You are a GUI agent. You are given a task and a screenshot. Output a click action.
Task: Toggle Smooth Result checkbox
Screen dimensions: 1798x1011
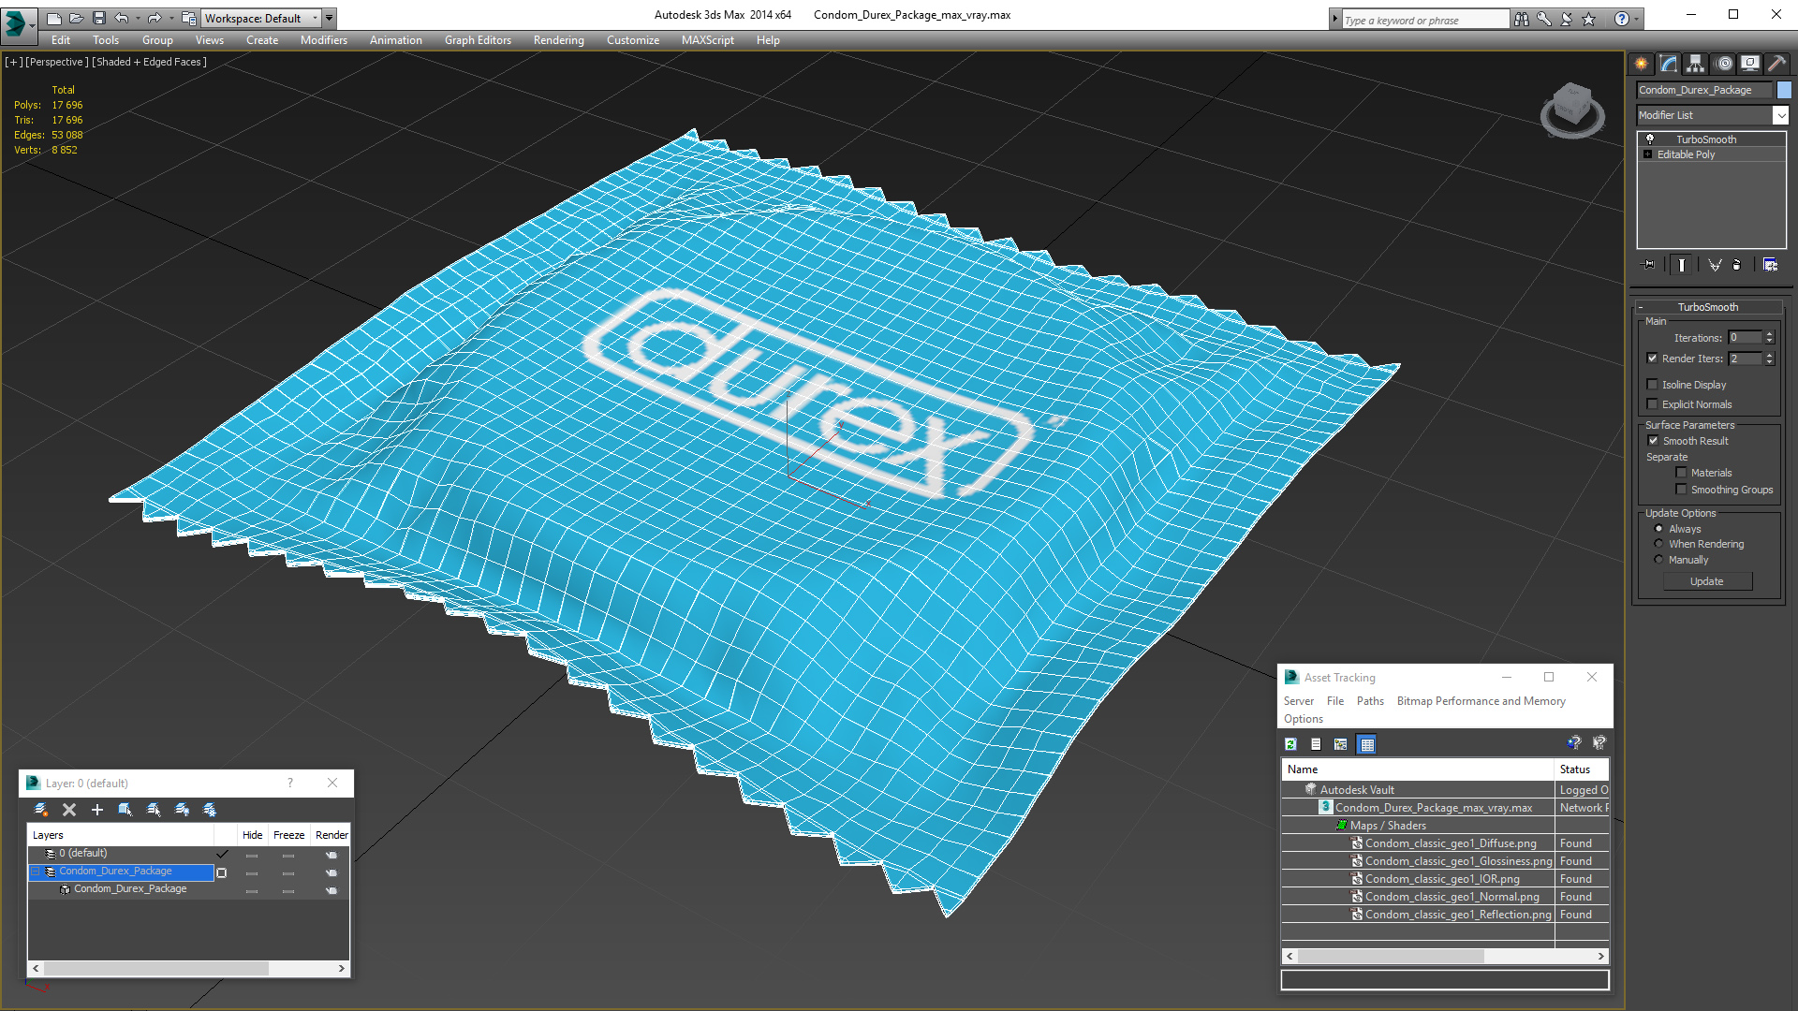pyautogui.click(x=1653, y=441)
